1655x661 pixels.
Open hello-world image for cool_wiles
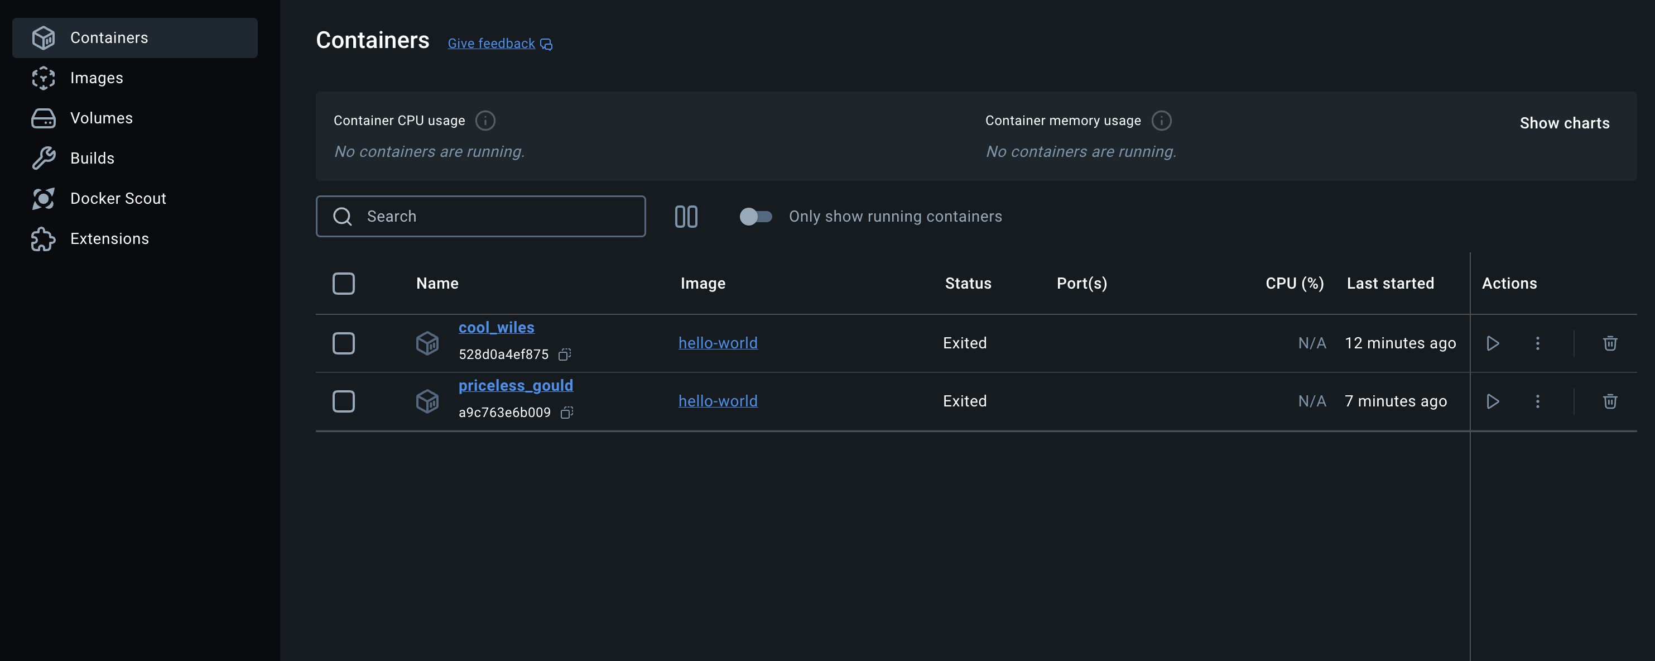click(718, 343)
